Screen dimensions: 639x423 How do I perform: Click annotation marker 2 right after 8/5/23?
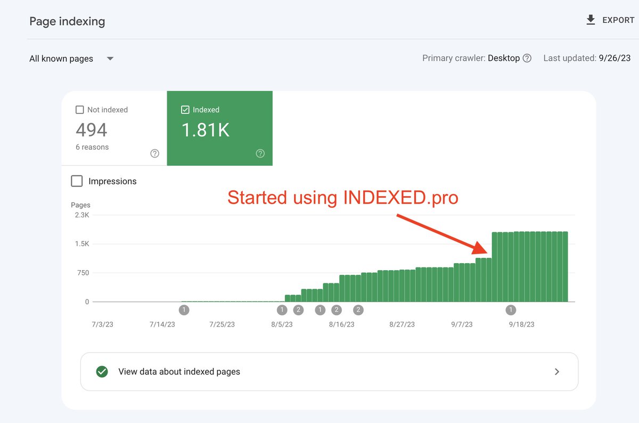coord(298,310)
